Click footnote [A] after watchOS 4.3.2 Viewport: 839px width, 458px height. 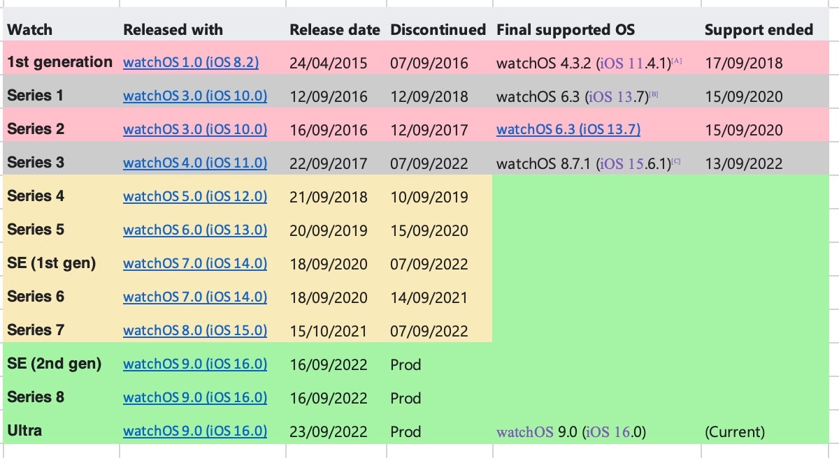(x=676, y=61)
